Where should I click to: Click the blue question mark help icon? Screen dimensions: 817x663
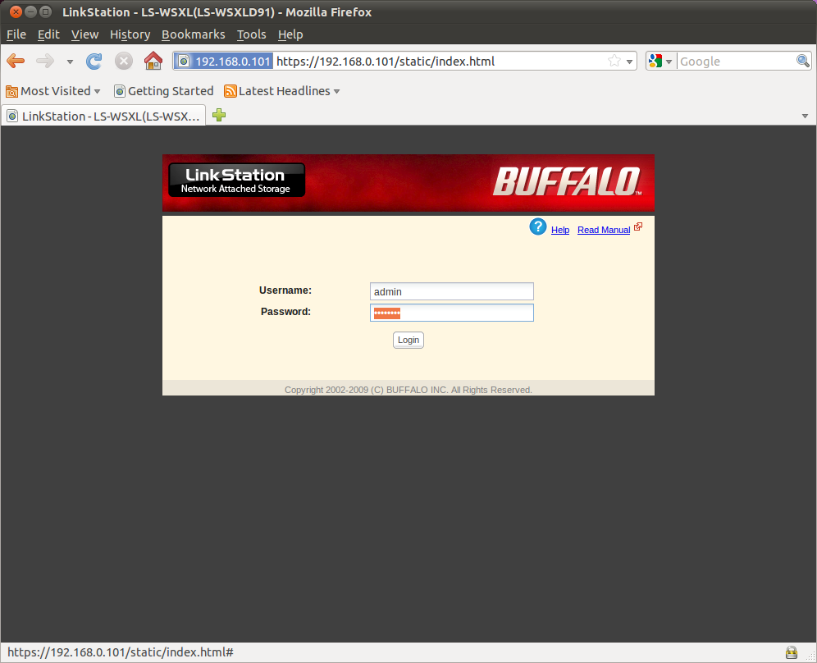click(538, 226)
